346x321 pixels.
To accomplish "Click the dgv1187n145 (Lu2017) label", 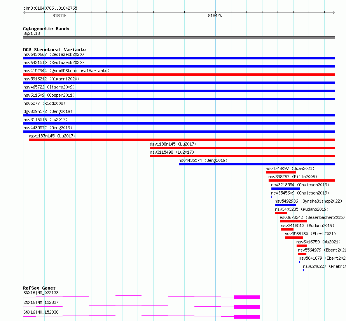I will [52, 136].
